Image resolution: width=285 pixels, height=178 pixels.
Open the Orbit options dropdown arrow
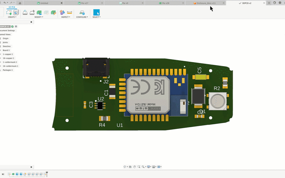tap(127, 167)
